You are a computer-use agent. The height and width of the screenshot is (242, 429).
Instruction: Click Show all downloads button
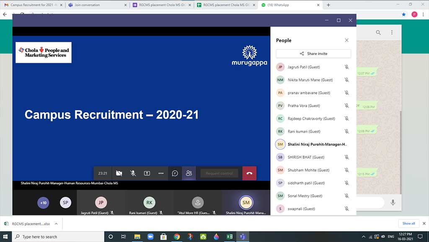pyautogui.click(x=408, y=224)
